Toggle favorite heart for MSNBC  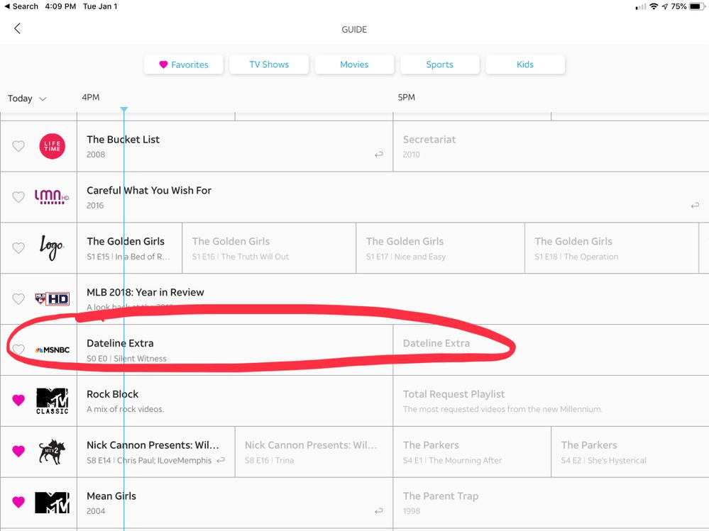coord(18,350)
